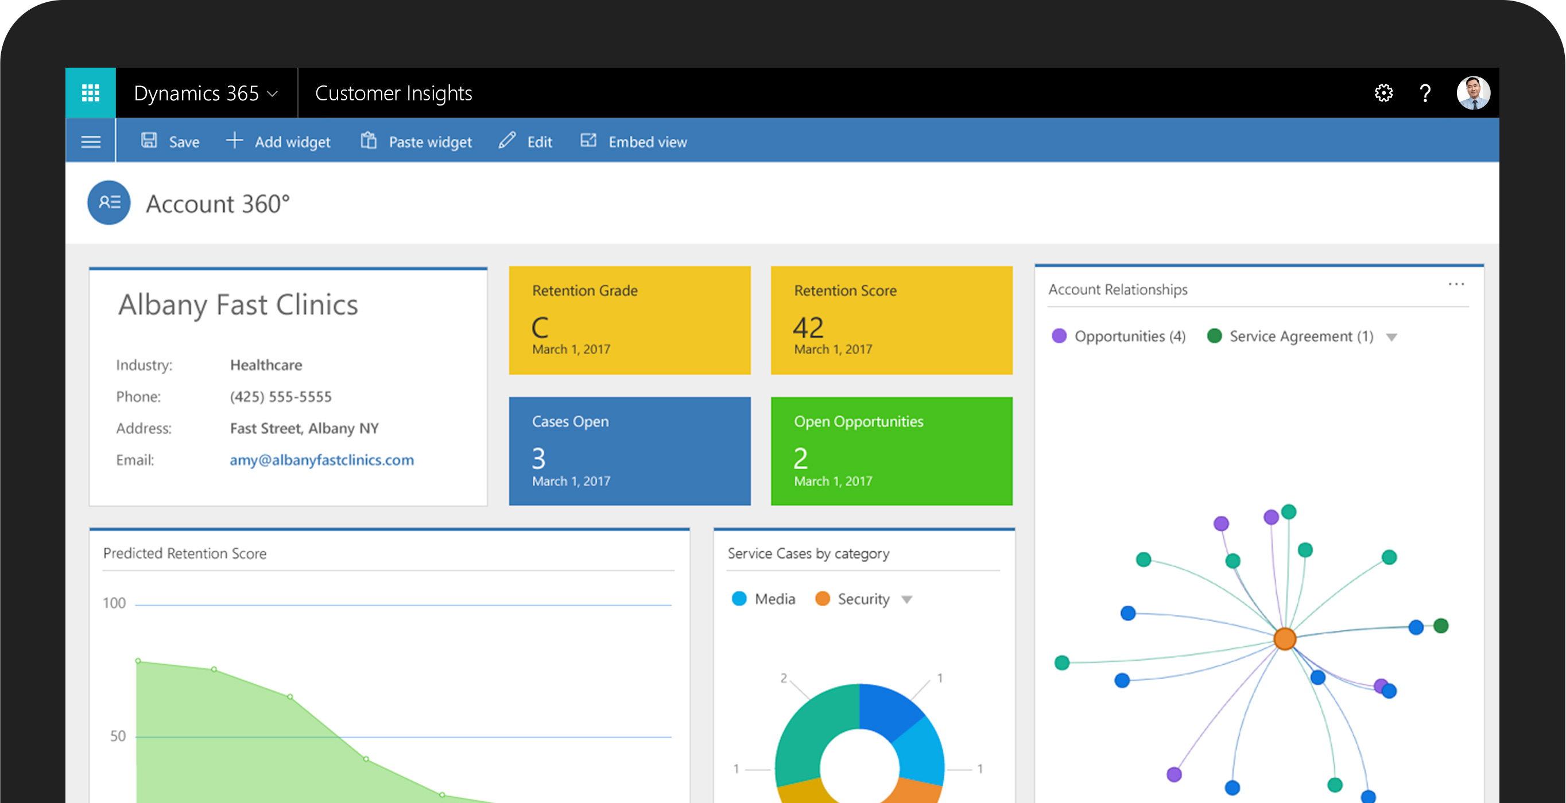Expand the Account Relationships legend arrow
This screenshot has height=803, width=1566.
[1391, 337]
